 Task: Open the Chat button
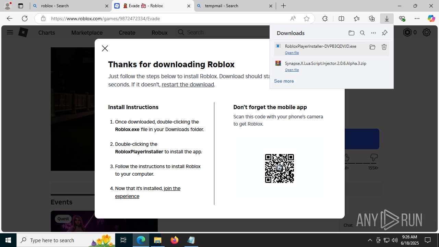[348, 225]
